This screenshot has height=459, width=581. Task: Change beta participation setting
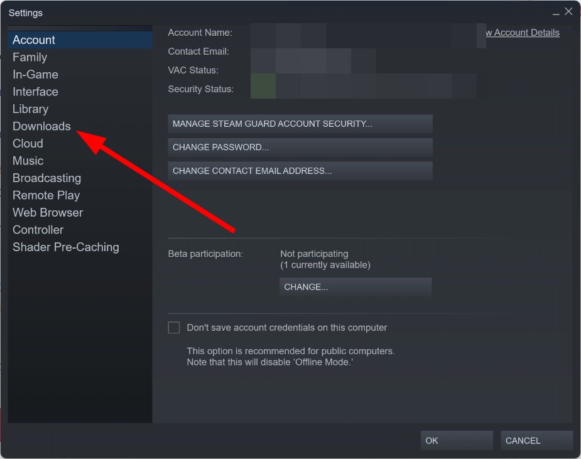(x=356, y=287)
